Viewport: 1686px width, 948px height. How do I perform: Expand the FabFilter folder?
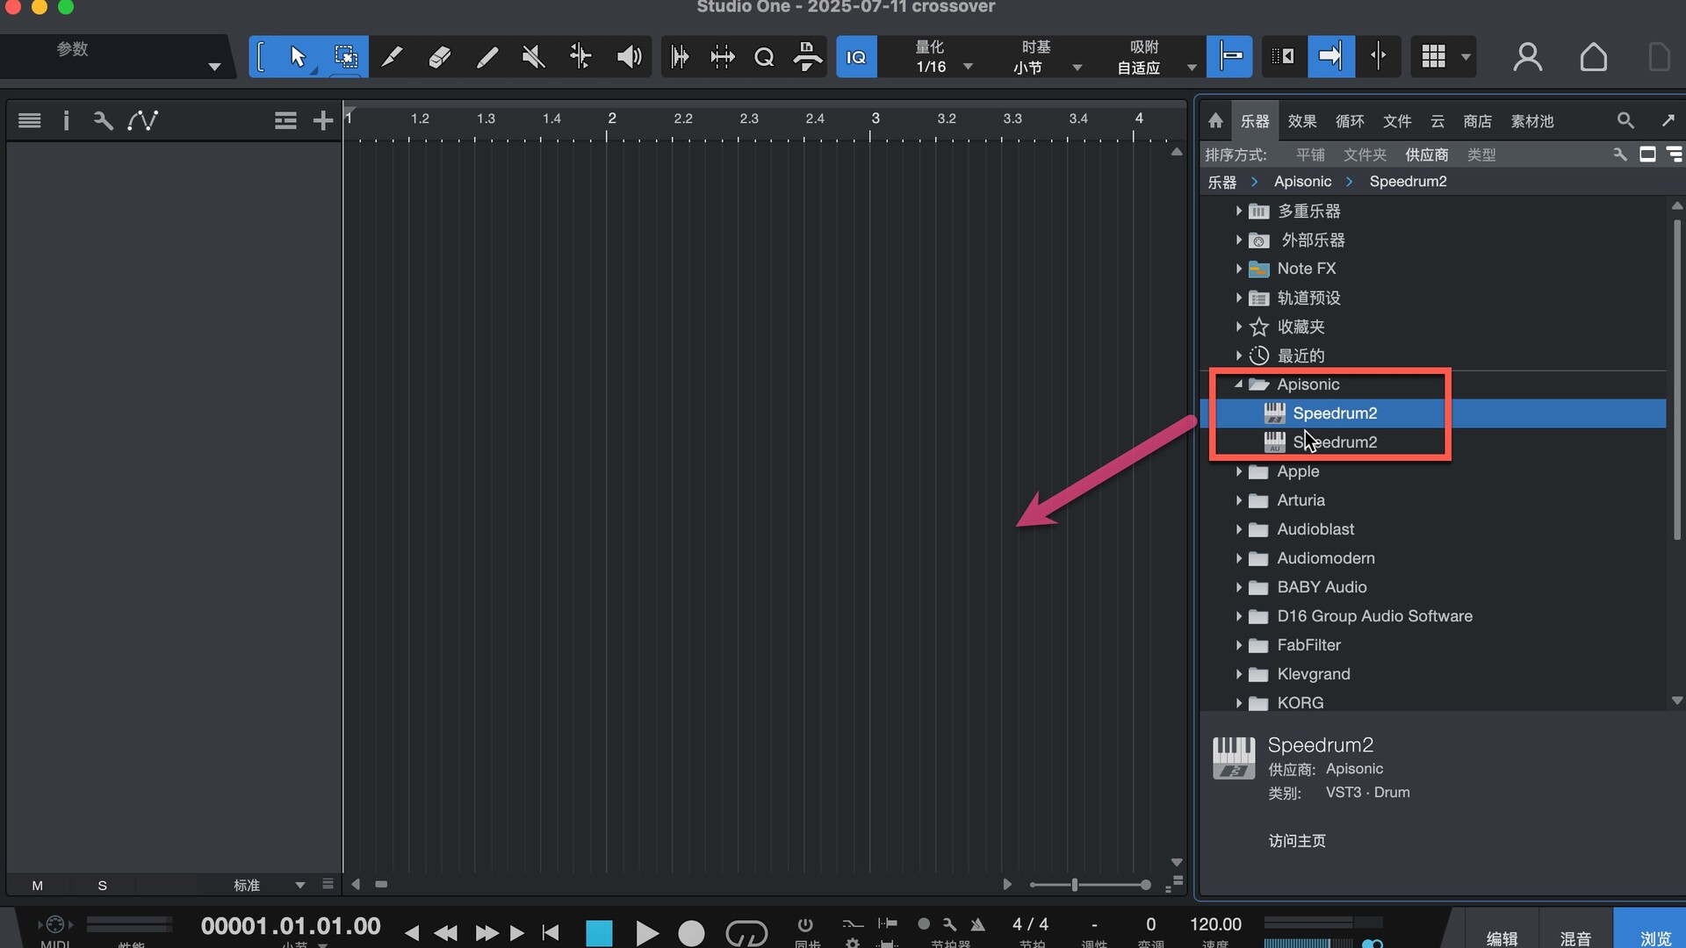[x=1238, y=645]
